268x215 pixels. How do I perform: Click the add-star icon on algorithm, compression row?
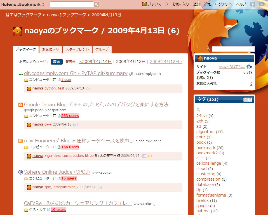pos(144,156)
